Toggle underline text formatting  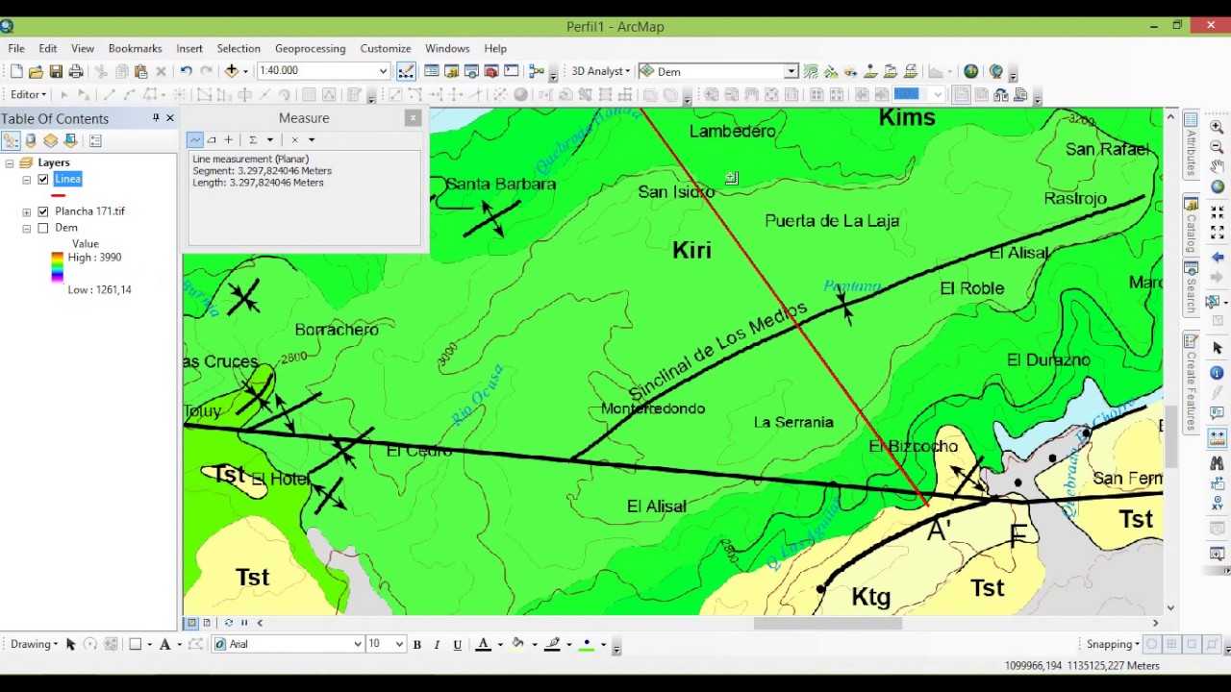457,644
